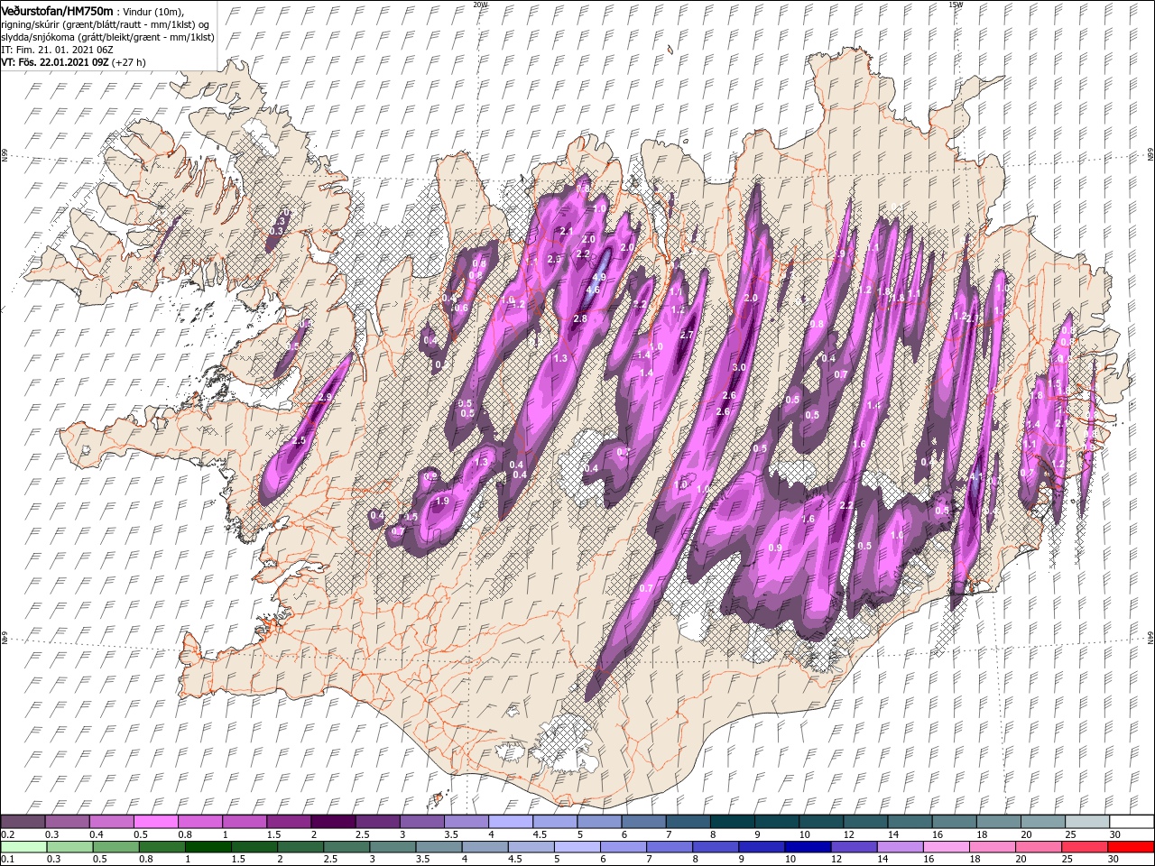Click the 4.6 snowfall value on map
Image resolution: width=1155 pixels, height=866 pixels.
593,290
